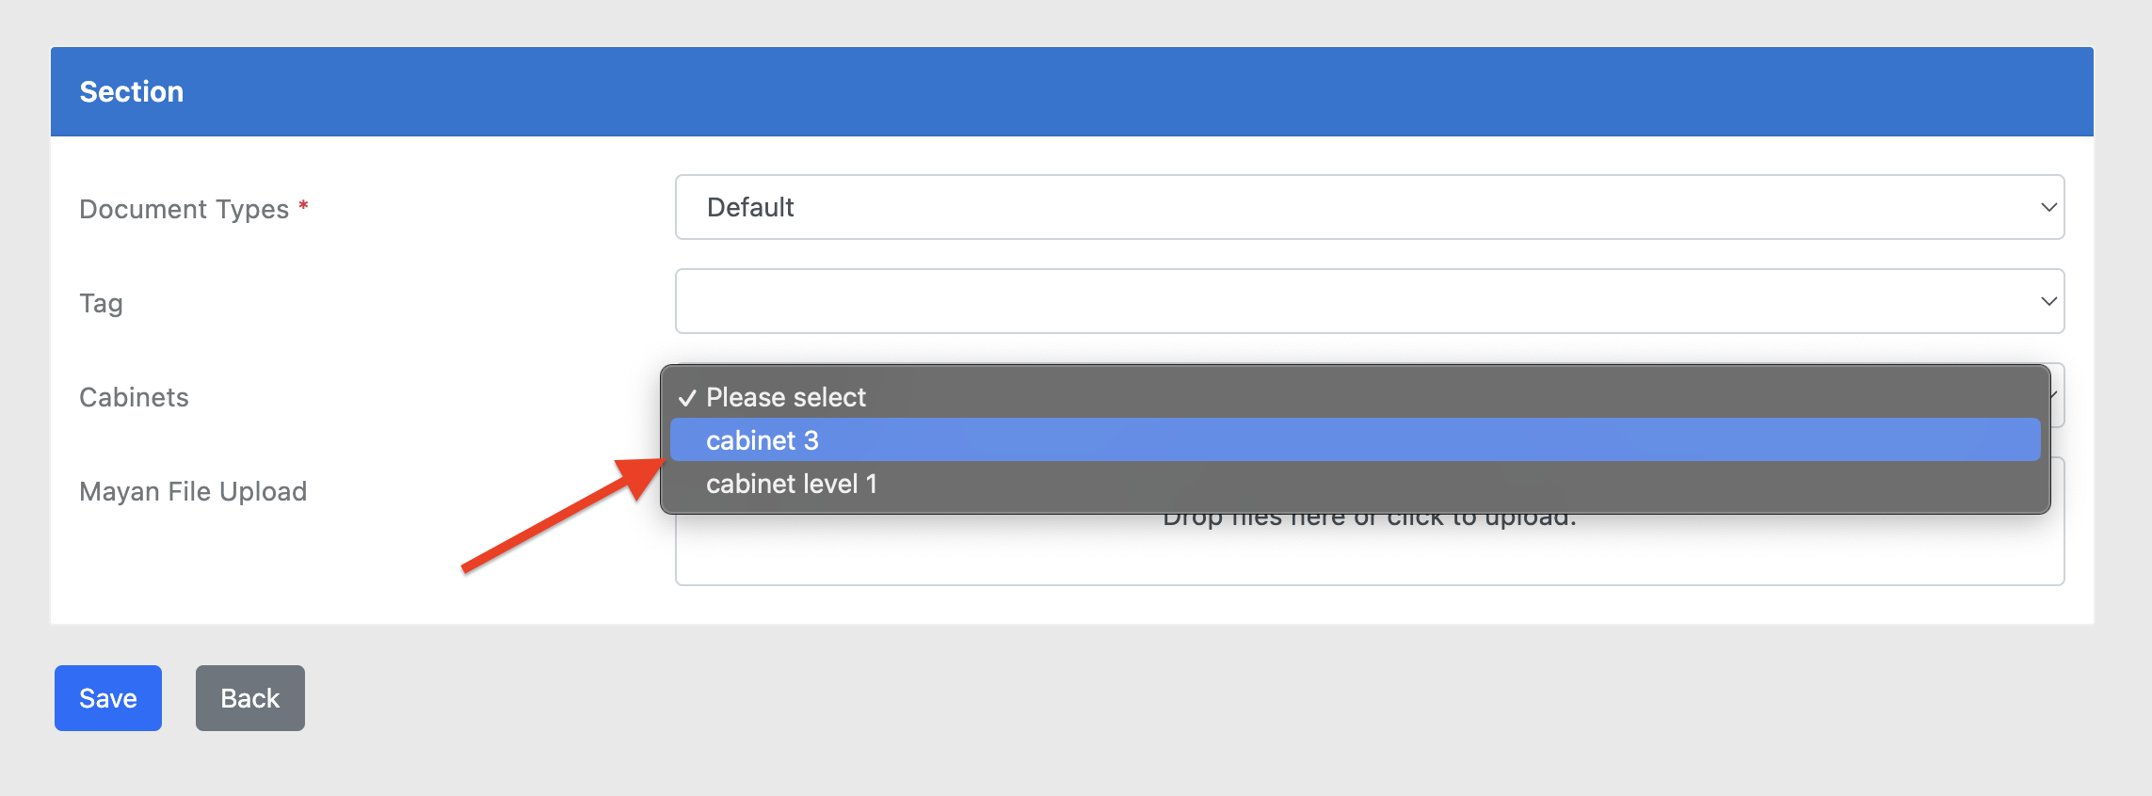2152x796 pixels.
Task: Click the Default value in Document Types
Action: (750, 207)
